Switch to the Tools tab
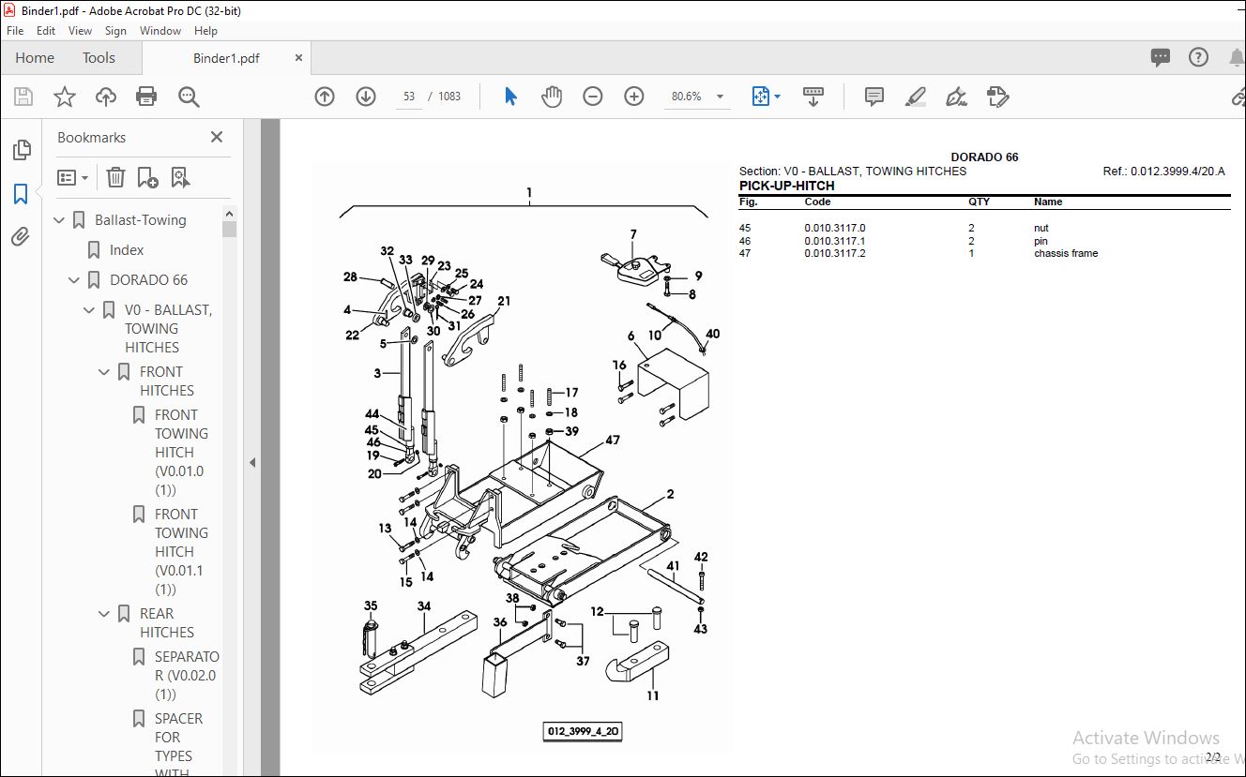Screen dimensions: 1246x777 pyautogui.click(x=99, y=57)
